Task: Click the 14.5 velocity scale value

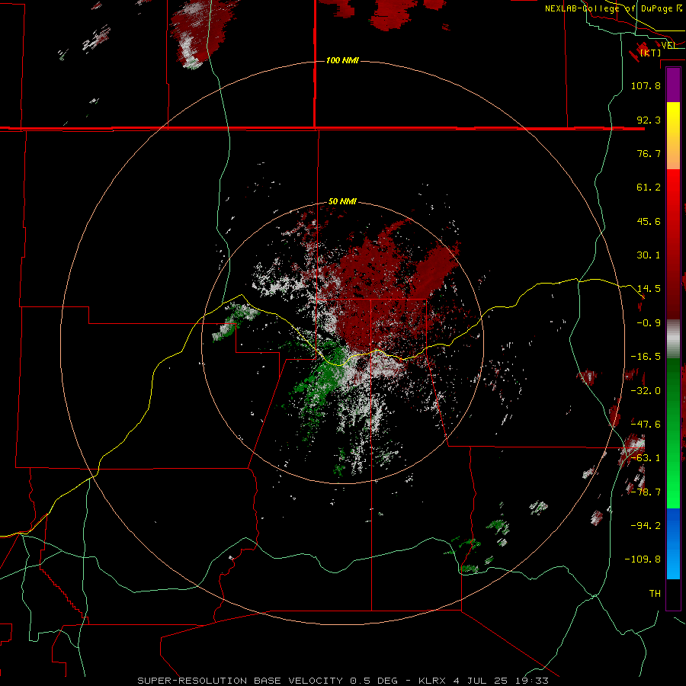Action: coord(649,289)
